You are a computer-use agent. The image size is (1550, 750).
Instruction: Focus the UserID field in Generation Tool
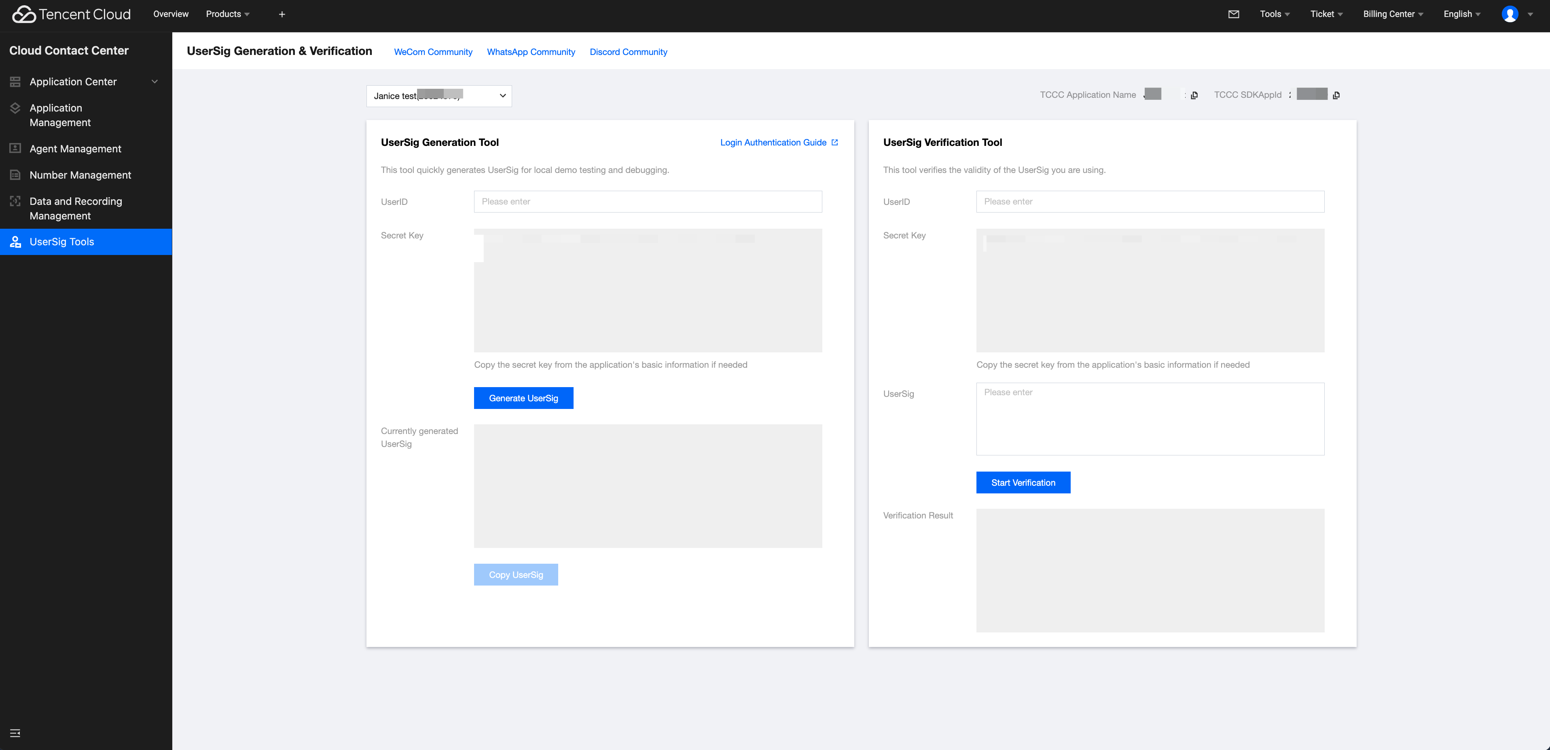(648, 202)
